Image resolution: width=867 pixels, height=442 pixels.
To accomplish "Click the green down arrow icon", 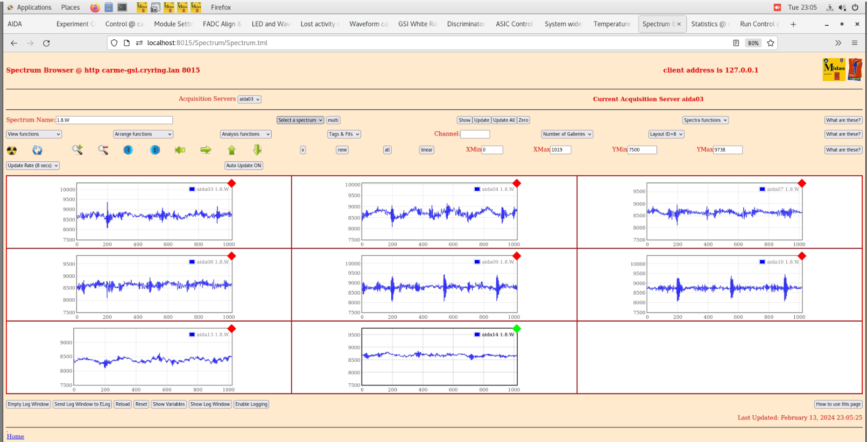I will pos(257,149).
